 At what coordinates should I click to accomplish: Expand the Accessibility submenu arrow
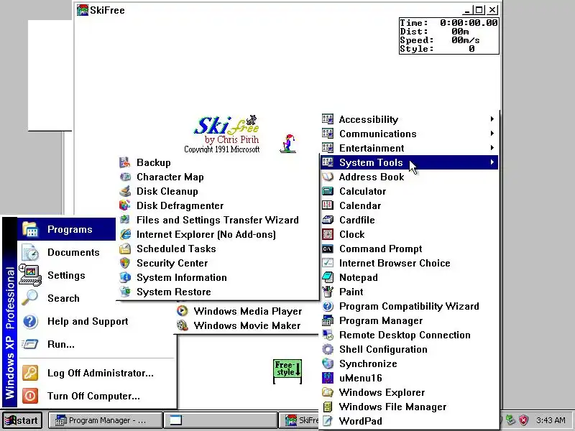[x=492, y=119]
